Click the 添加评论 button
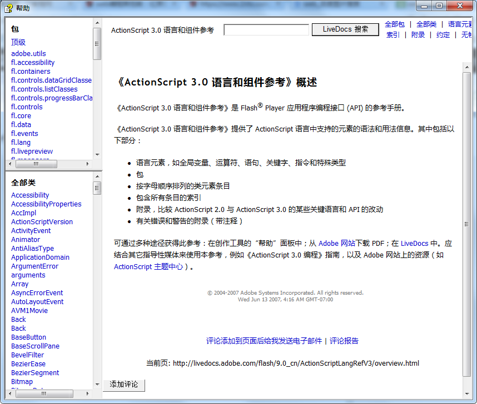Screen dimensions: 477x404 click(x=123, y=385)
